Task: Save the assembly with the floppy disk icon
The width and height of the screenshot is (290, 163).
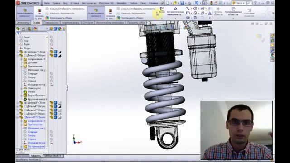Action: pos(182,3)
